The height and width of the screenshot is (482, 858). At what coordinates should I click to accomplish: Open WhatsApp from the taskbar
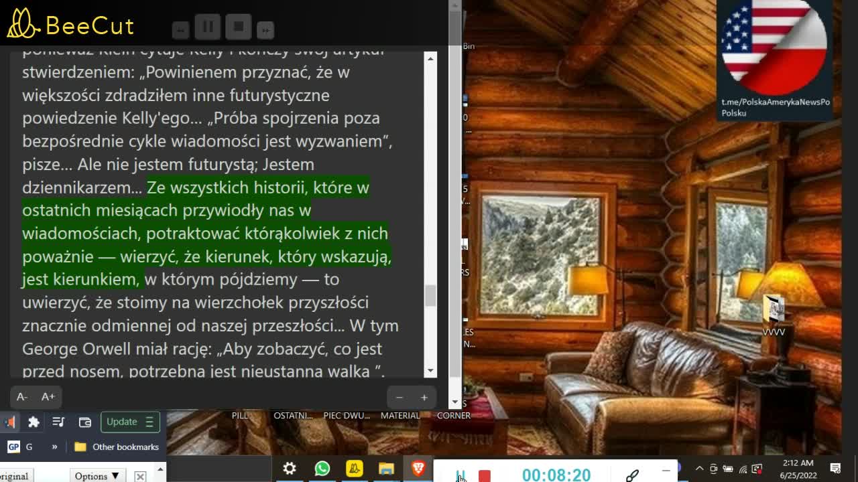point(322,469)
